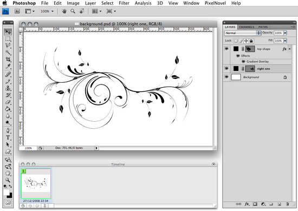
Task: Open the Layers panel options menu
Action: pos(293,27)
